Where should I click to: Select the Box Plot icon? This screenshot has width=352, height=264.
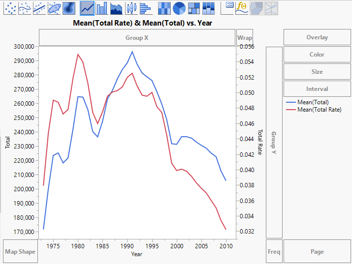tap(131, 8)
